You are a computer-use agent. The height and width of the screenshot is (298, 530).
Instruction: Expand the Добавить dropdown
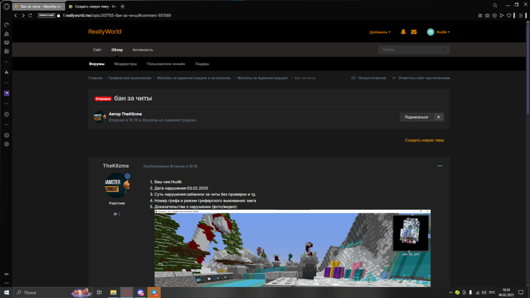(x=380, y=32)
